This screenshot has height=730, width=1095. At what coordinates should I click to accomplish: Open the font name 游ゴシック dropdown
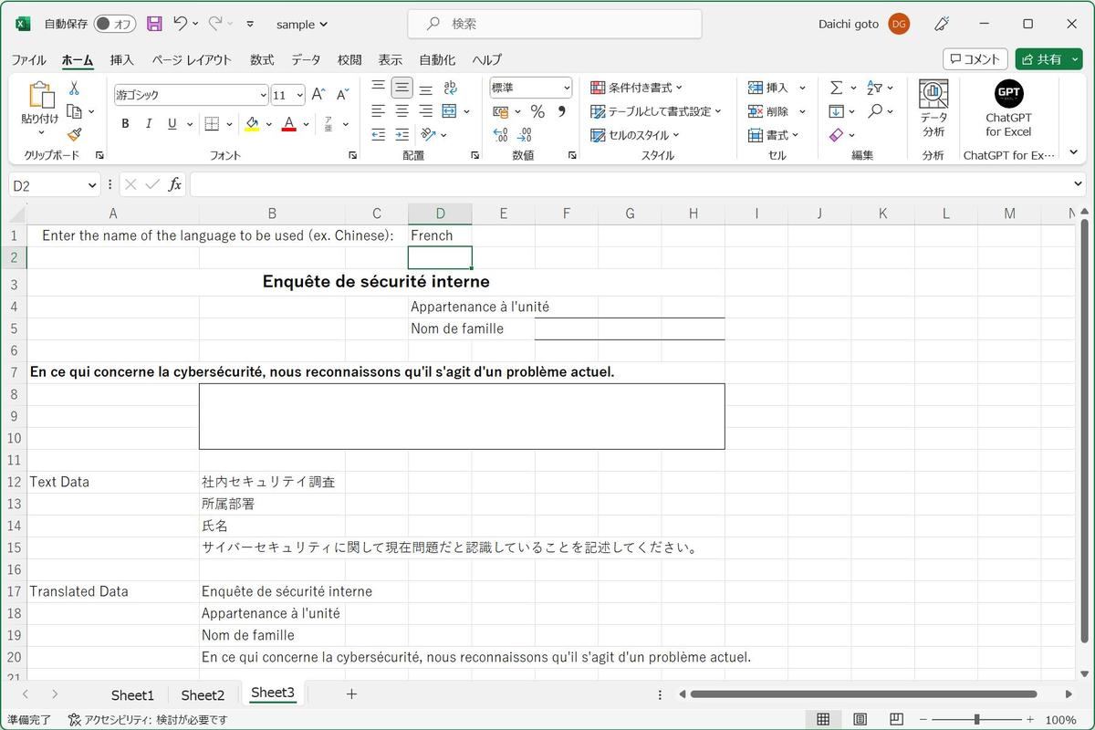click(263, 95)
